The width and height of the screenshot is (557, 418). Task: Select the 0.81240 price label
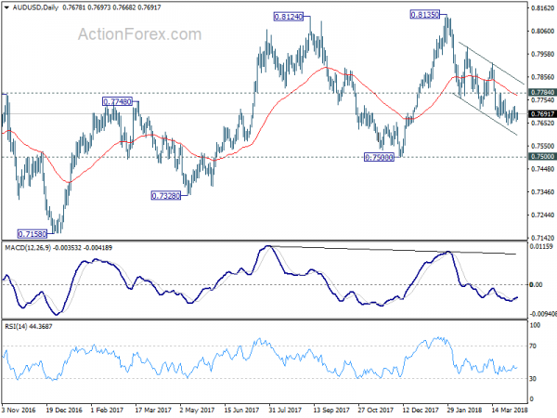289,17
